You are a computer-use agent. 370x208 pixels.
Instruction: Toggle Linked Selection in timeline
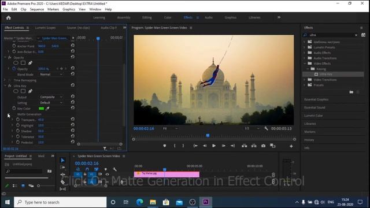[x=97, y=169]
